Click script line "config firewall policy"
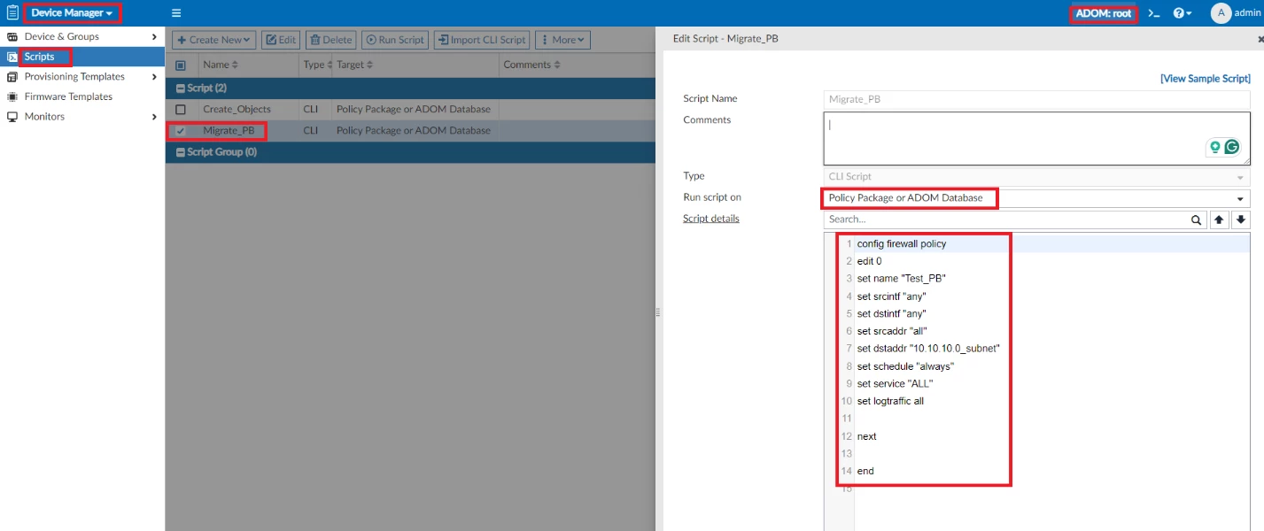Screen dimensions: 1264x531 tap(902, 243)
